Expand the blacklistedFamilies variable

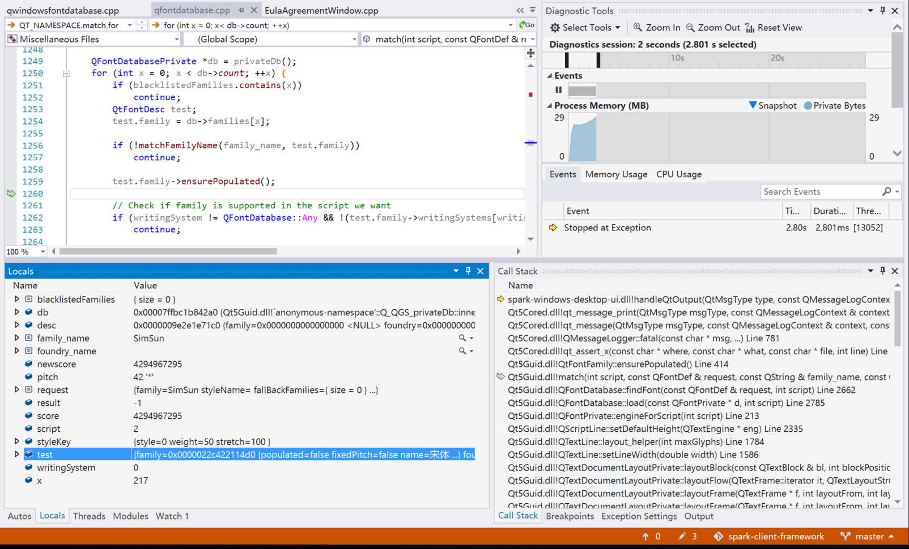pyautogui.click(x=16, y=299)
